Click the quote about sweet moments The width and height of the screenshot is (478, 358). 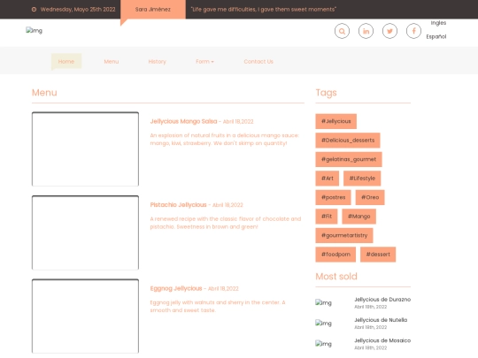pos(264,10)
